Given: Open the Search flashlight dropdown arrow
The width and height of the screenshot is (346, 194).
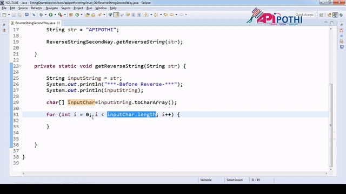Looking at the screenshot, I should tap(104, 15).
